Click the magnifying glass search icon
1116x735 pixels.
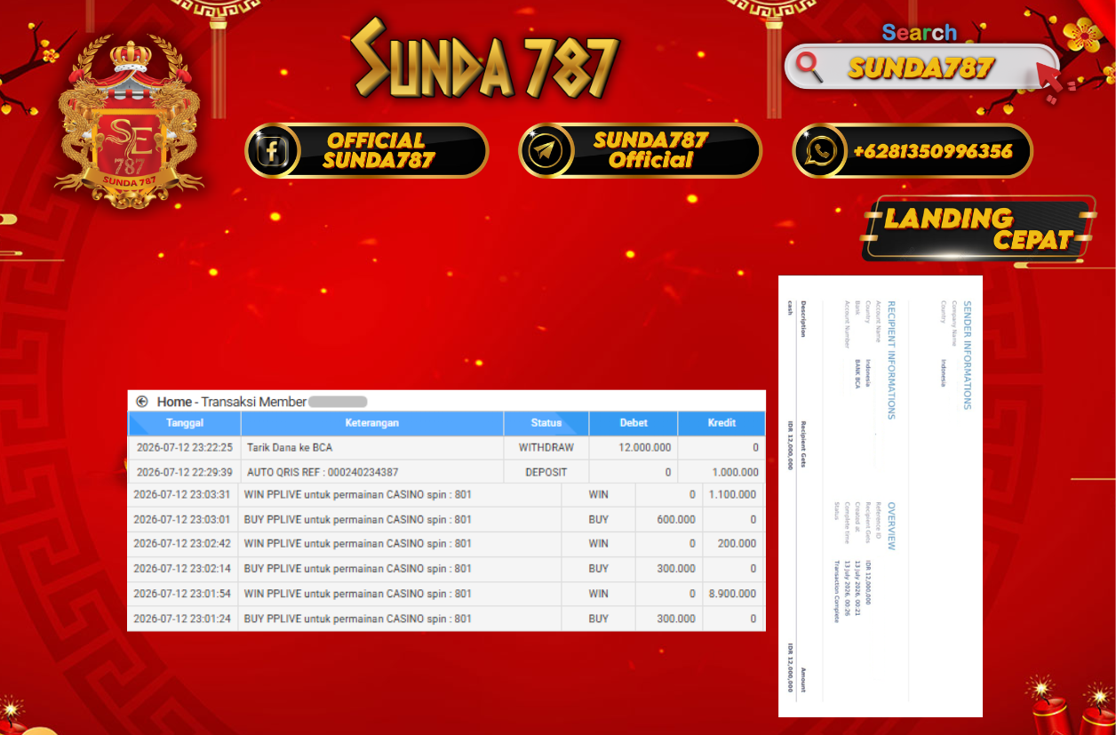point(809,67)
